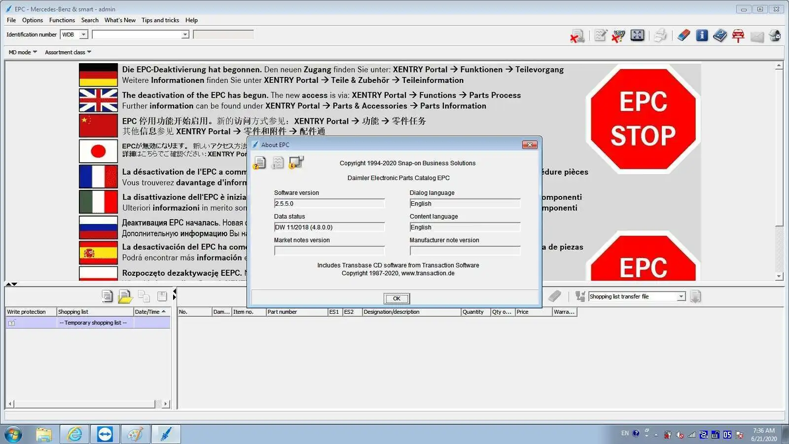Click the splitter arrows beside shopping list toolbar
This screenshot has width=789, height=444.
coord(175,295)
